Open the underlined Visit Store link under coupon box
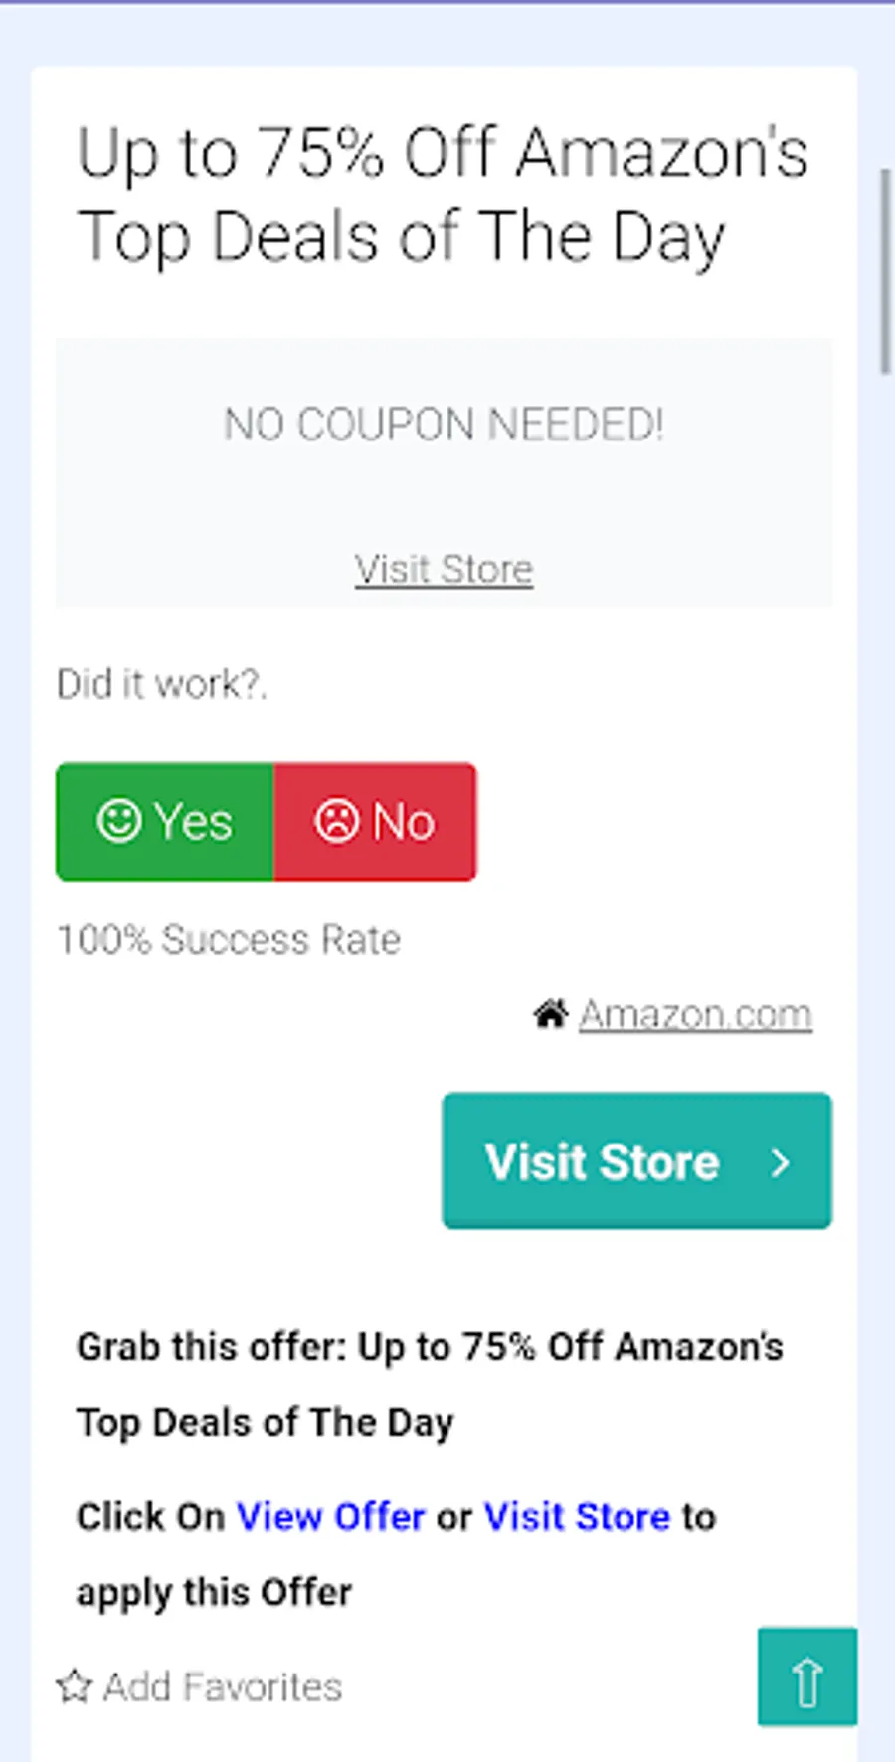The width and height of the screenshot is (895, 1762). [x=444, y=569]
